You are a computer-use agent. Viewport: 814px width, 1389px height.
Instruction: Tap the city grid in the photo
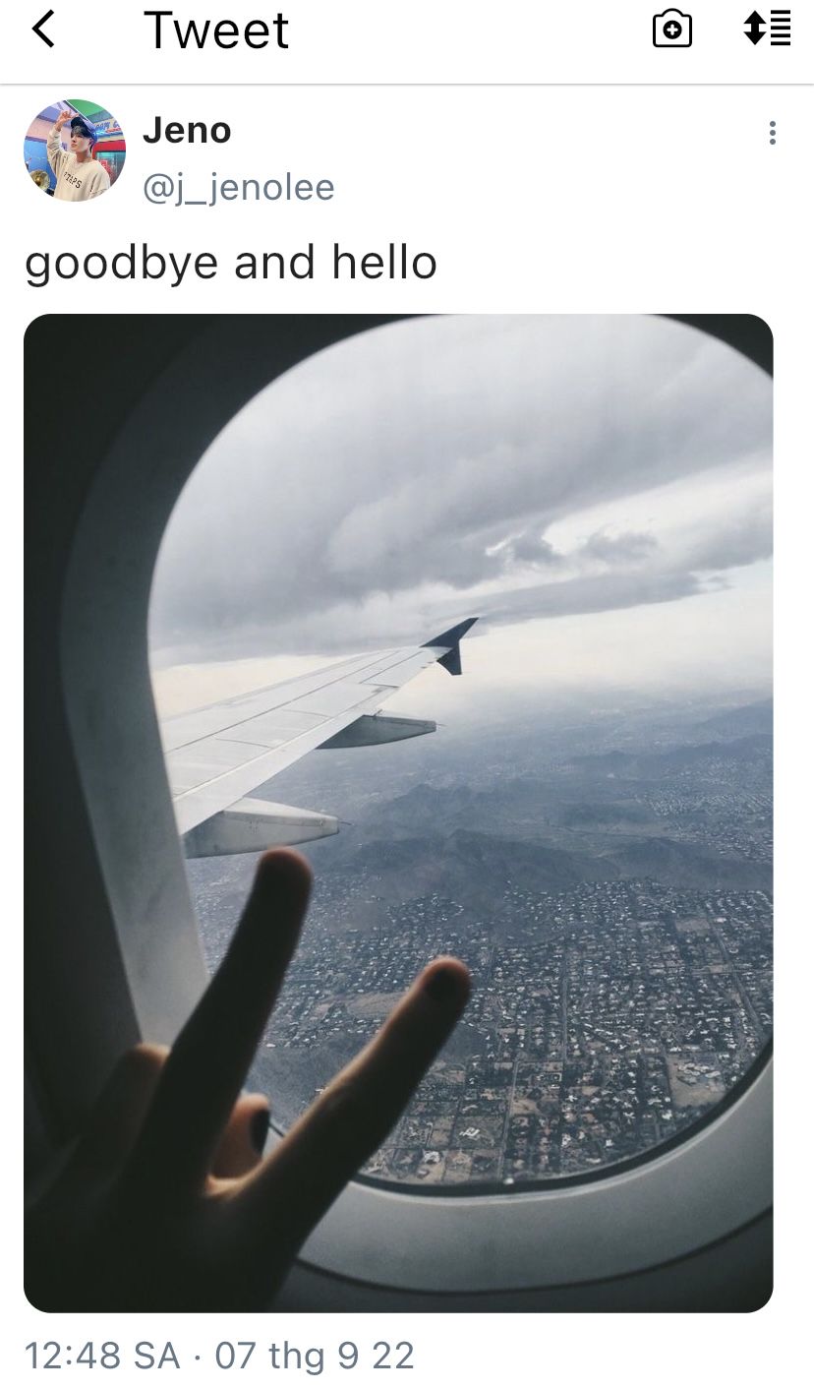coord(551,1013)
